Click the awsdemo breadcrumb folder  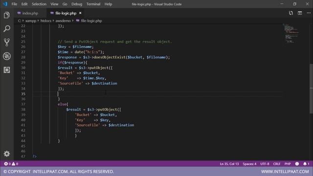pyautogui.click(x=63, y=21)
